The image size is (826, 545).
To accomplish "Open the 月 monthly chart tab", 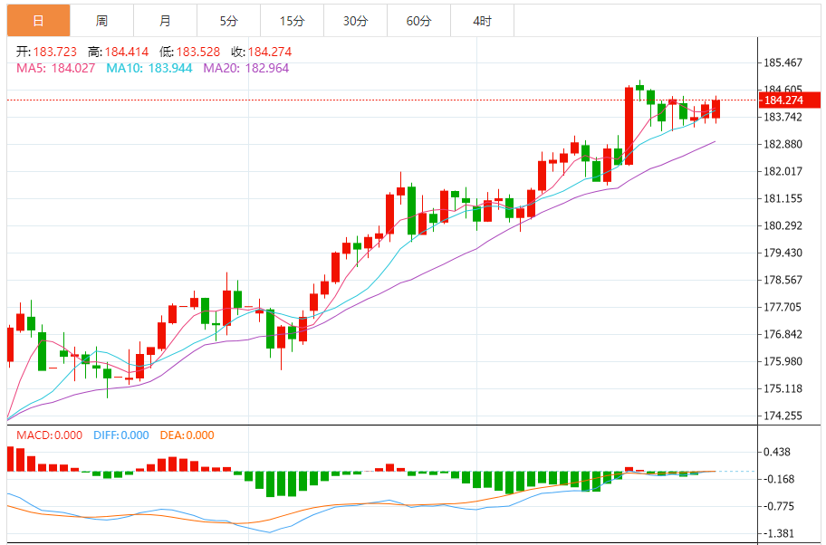I will pyautogui.click(x=165, y=20).
